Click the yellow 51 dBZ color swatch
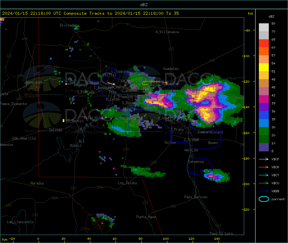Image resolution: width=288 pixels, height=243 pixels. tap(264, 67)
